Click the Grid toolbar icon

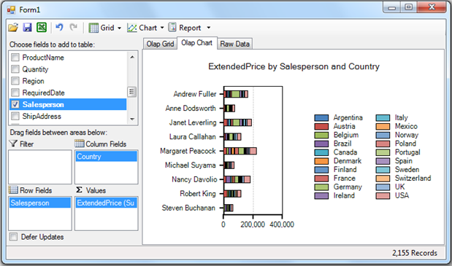tap(93, 28)
